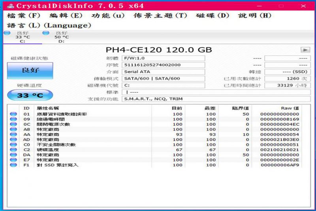This screenshot has height=211, width=316.
Task: Click the current value 93 in row AA
Action: (x=179, y=134)
